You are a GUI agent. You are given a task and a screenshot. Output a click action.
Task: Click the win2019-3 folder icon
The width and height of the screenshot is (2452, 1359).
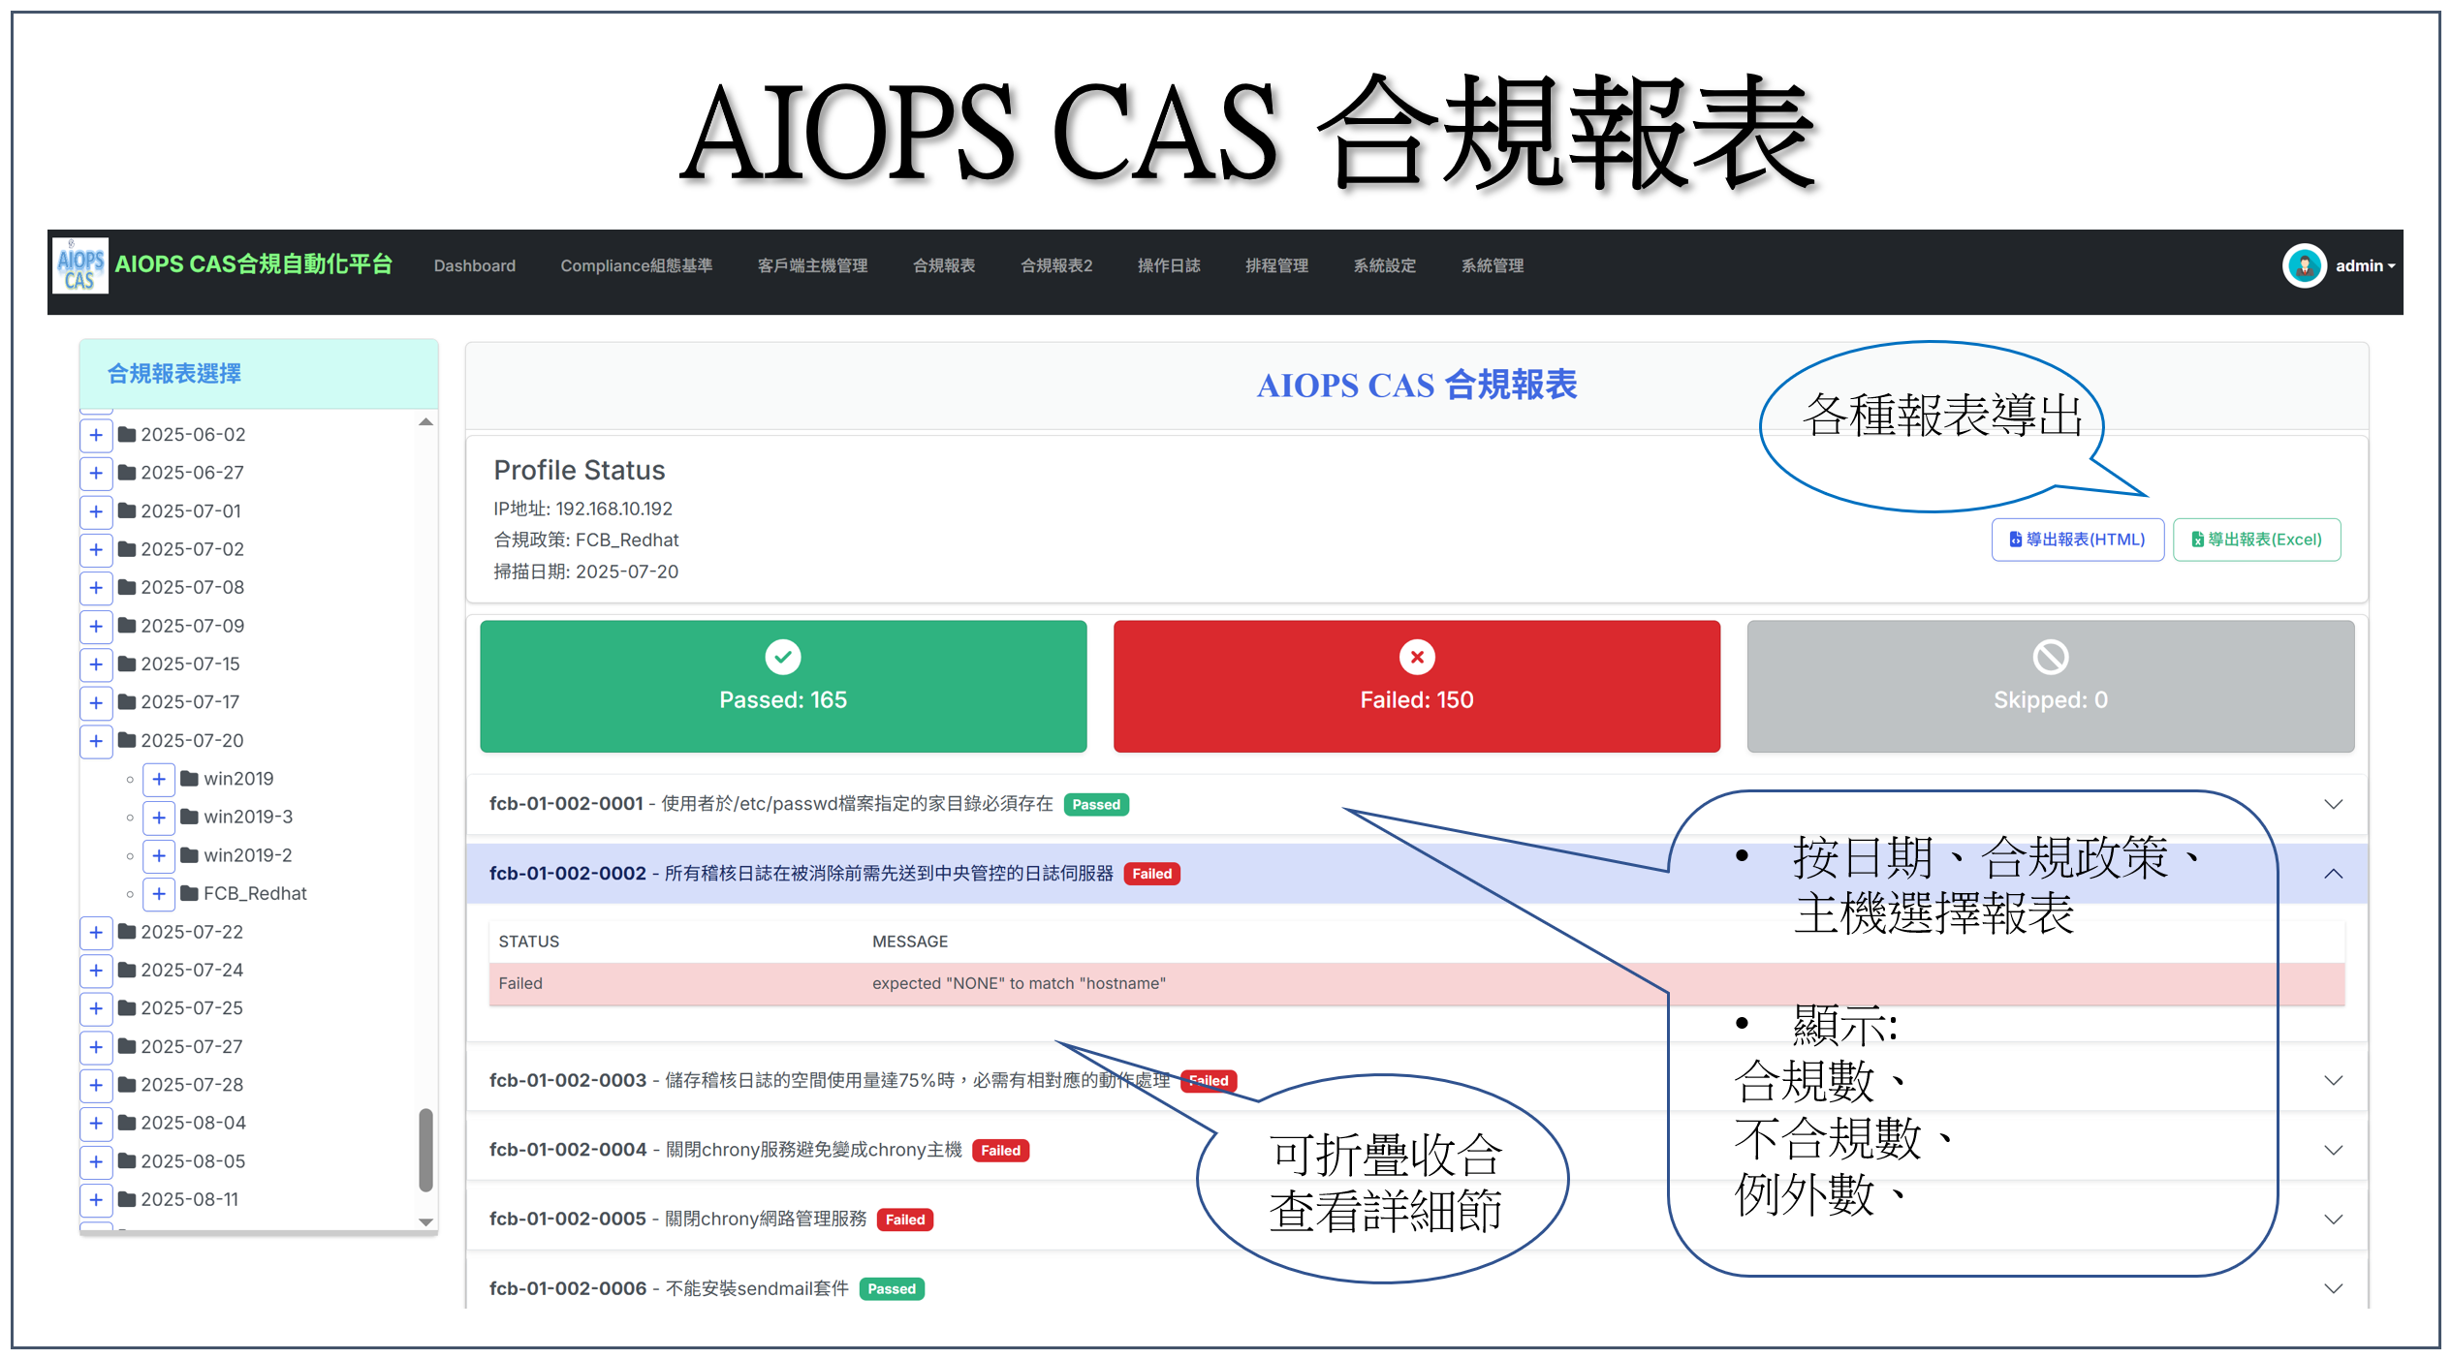click(x=190, y=817)
